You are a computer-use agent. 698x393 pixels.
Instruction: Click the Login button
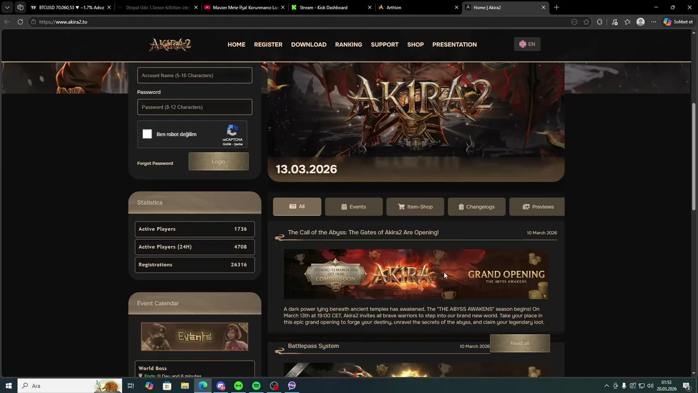219,162
